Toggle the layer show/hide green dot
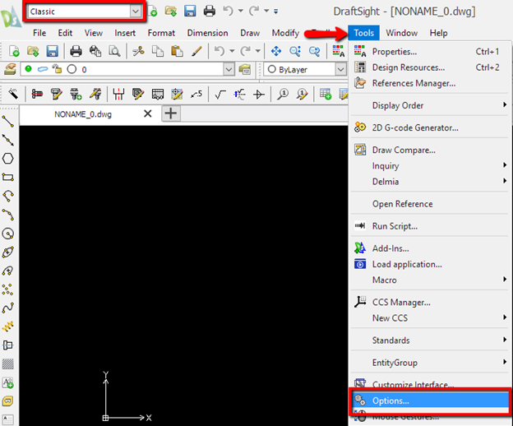This screenshot has height=426, width=513. pos(29,69)
